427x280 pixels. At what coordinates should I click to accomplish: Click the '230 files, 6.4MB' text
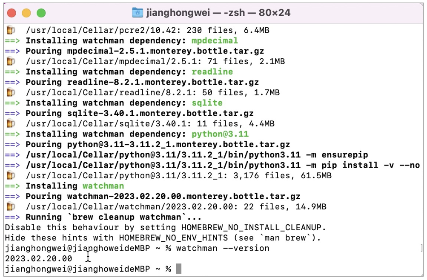[228, 30]
